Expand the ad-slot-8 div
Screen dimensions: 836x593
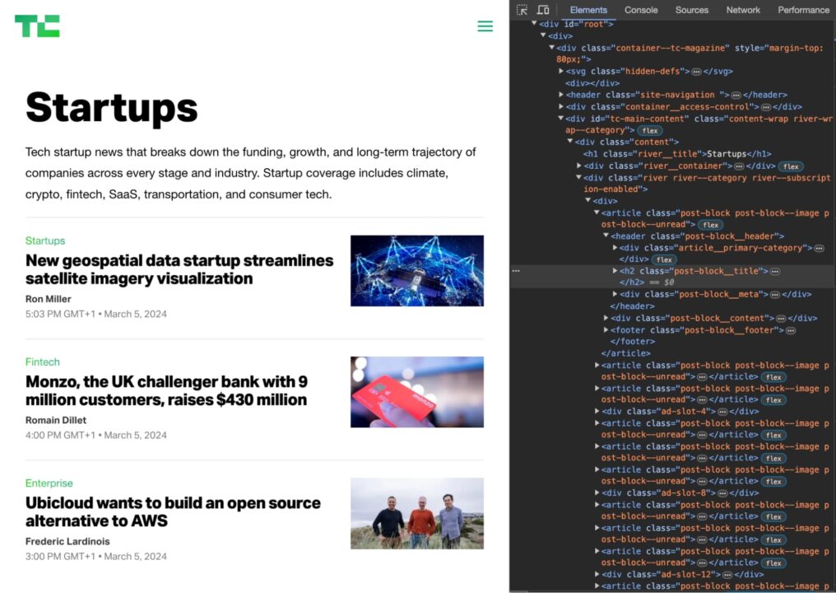click(597, 493)
